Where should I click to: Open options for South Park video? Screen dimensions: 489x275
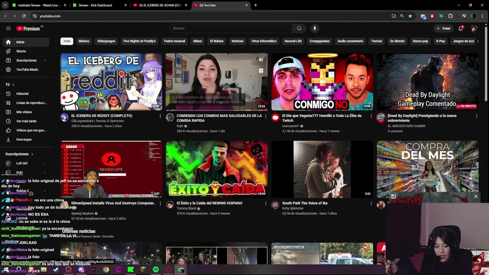pyautogui.click(x=371, y=204)
